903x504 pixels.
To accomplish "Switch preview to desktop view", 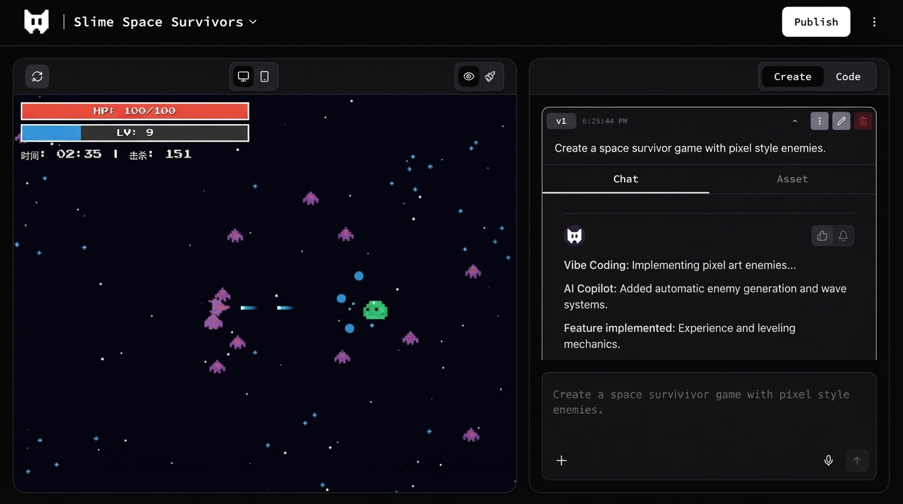I will click(243, 77).
